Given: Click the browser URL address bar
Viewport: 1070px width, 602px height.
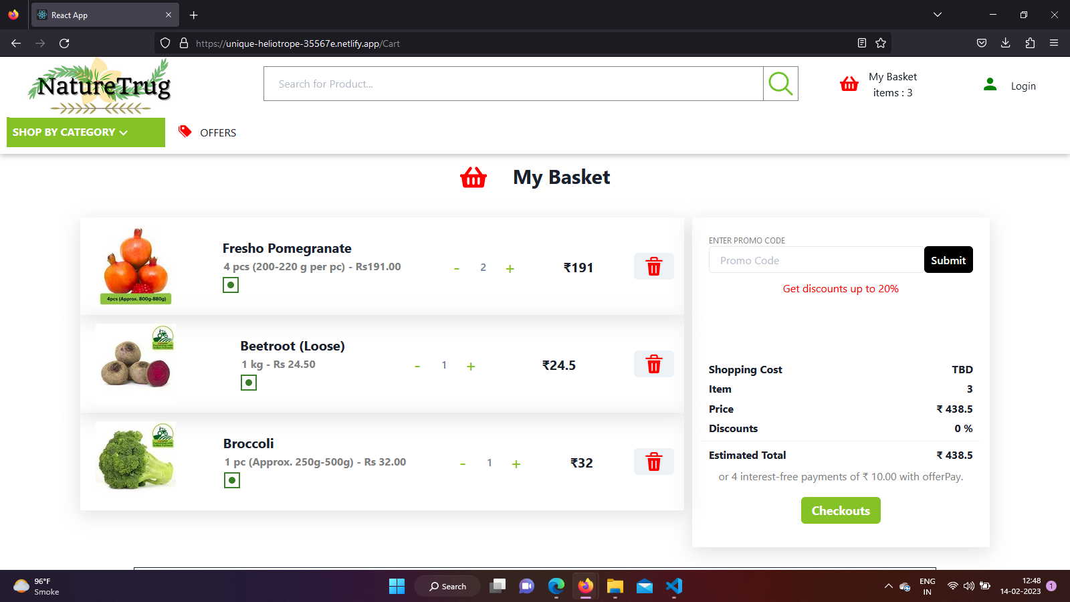Looking at the screenshot, I should click(522, 43).
